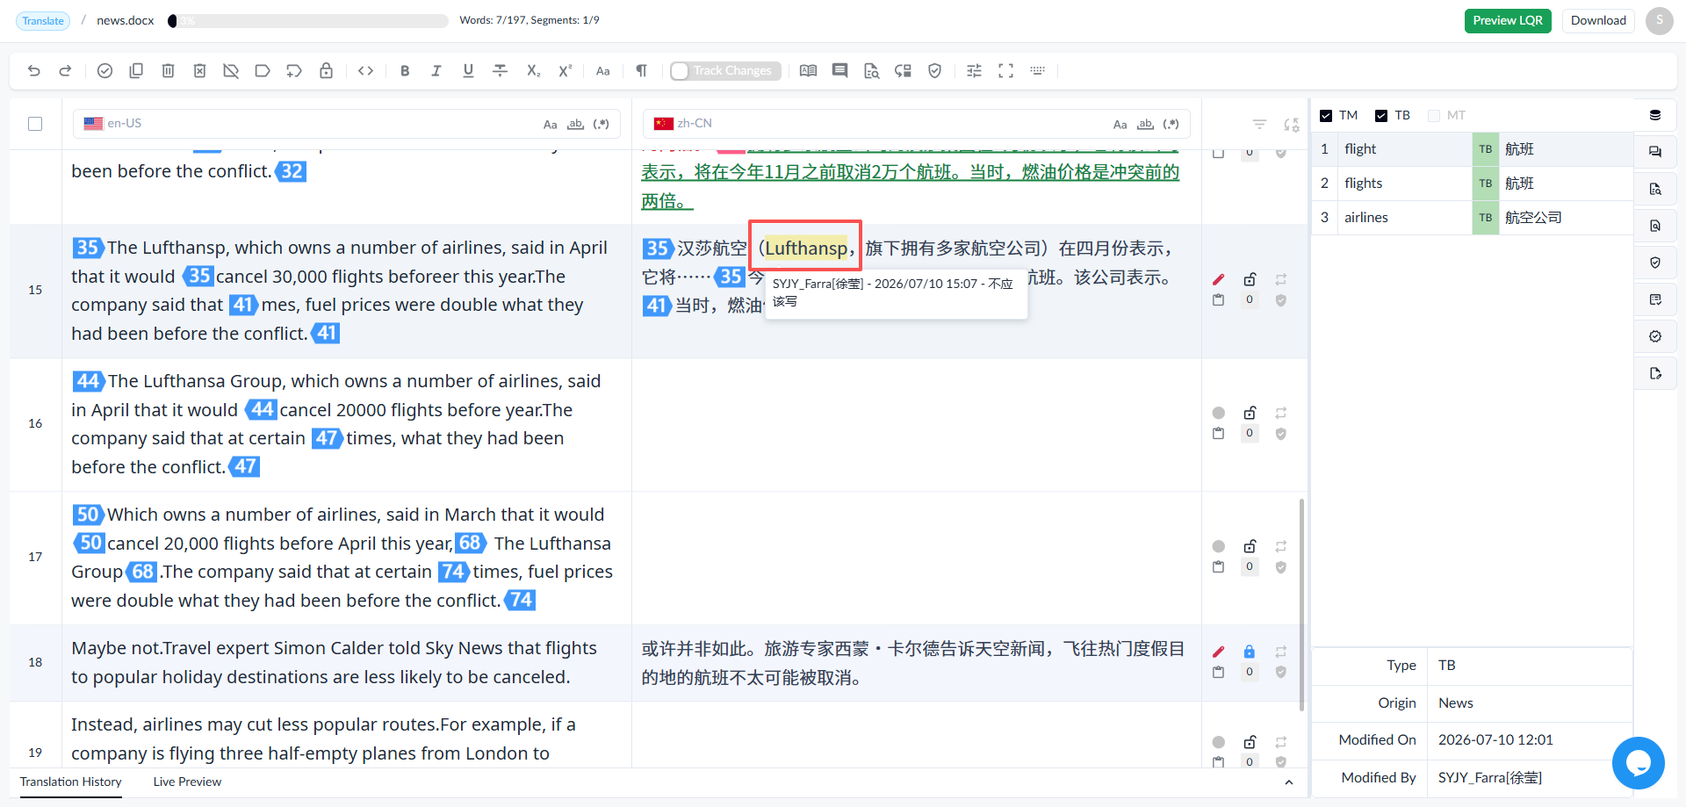Open the user avatar S menu

pyautogui.click(x=1659, y=21)
